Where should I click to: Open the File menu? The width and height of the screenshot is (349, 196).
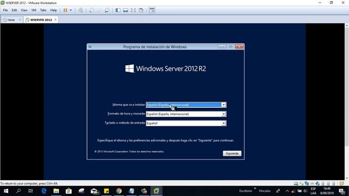(x=5, y=10)
